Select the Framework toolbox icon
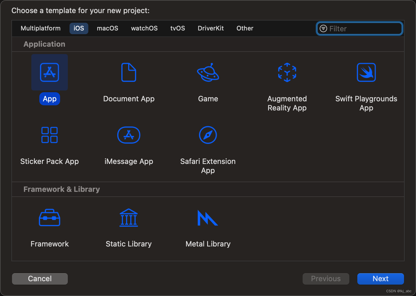This screenshot has height=296, width=416. (x=50, y=218)
